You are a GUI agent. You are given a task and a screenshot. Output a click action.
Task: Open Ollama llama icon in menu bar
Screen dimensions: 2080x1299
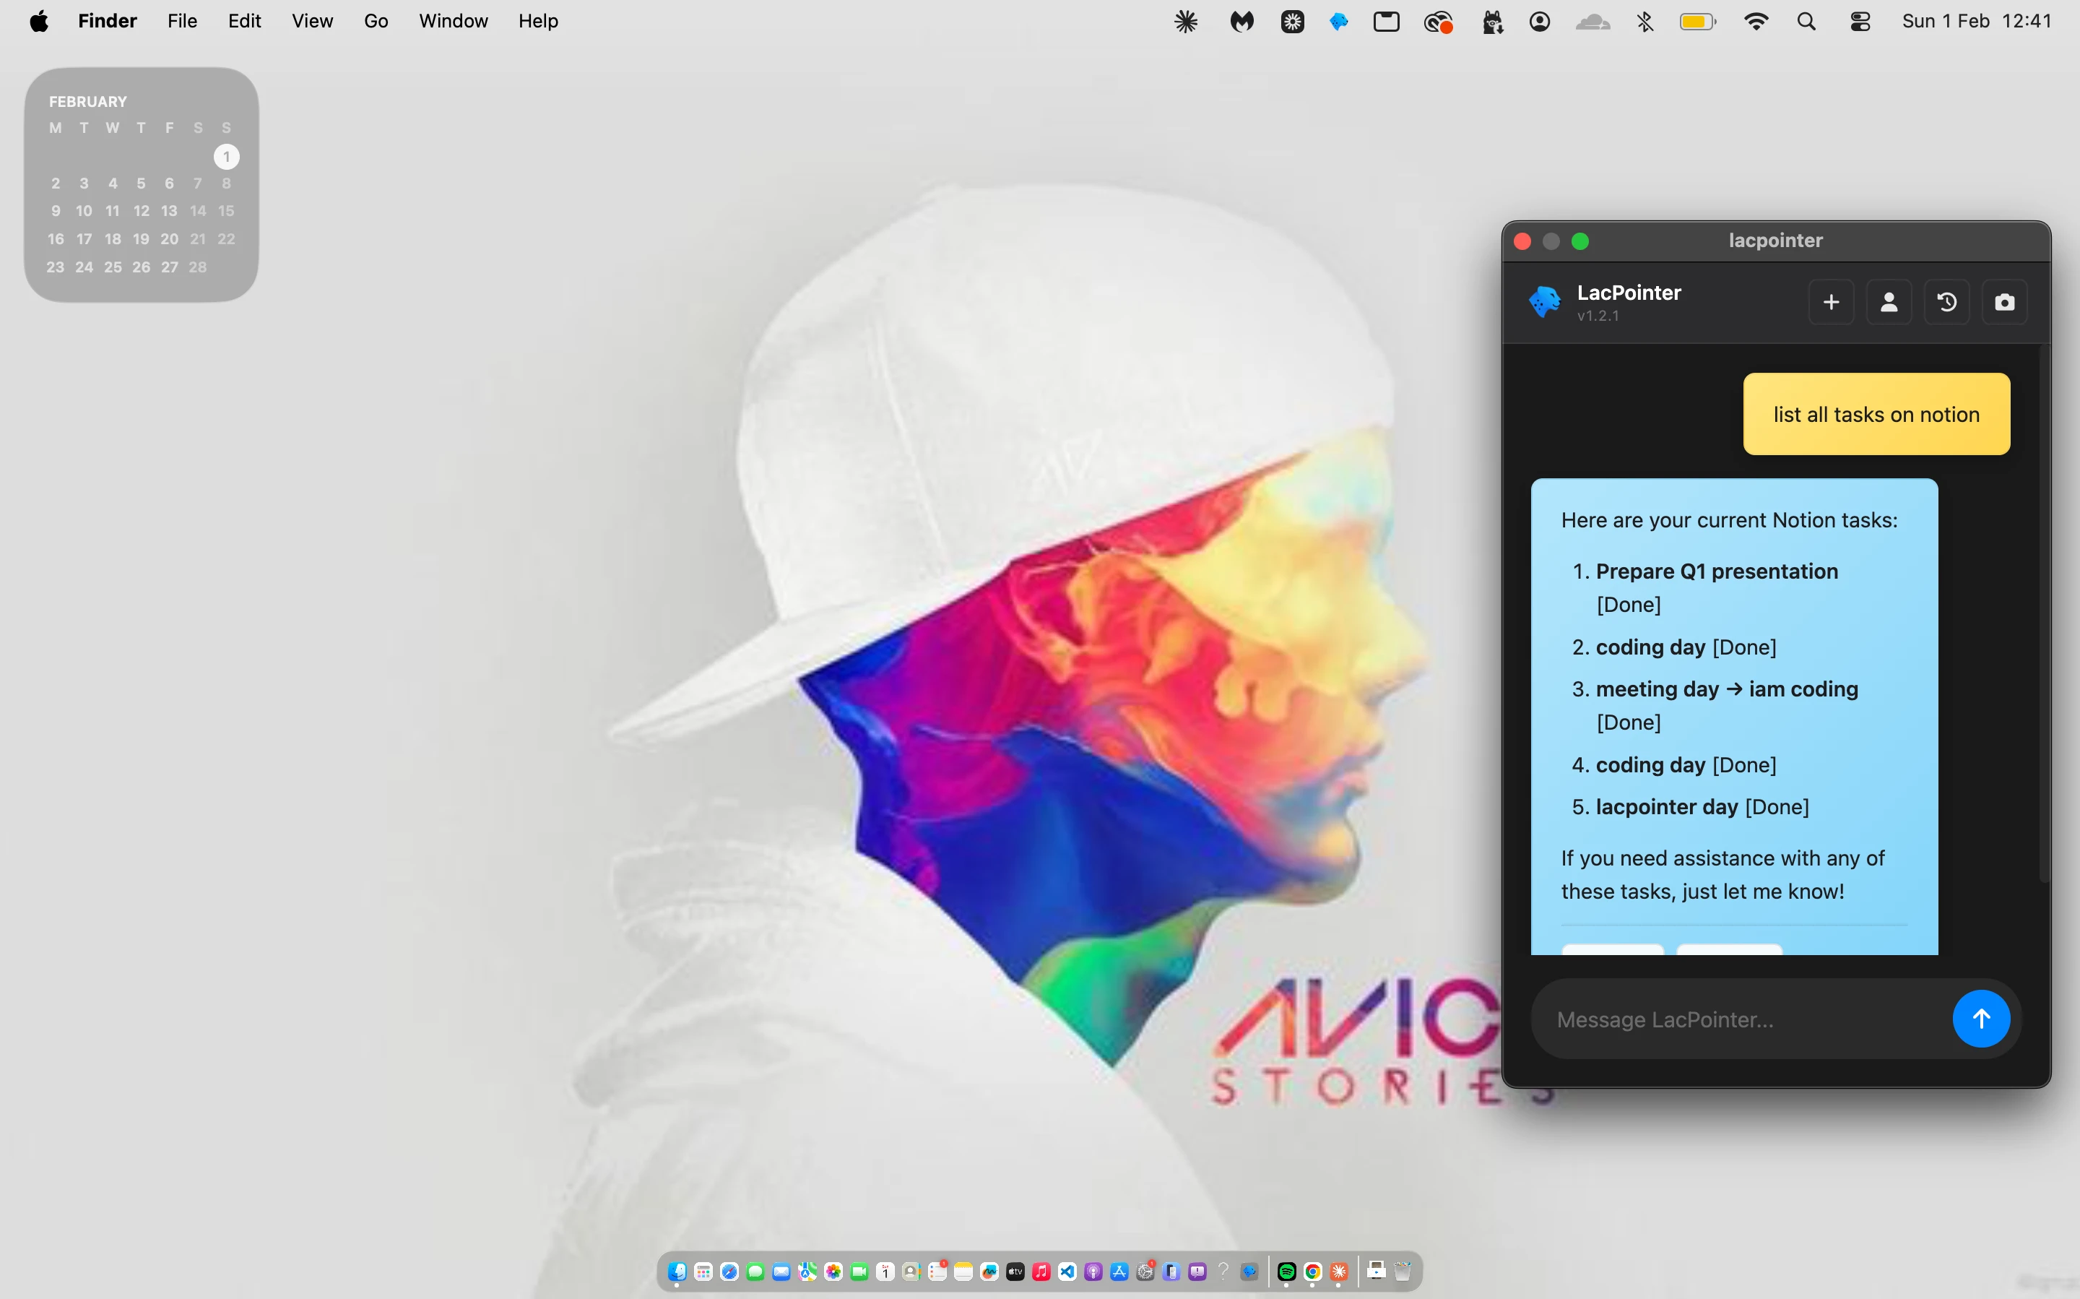(1491, 22)
